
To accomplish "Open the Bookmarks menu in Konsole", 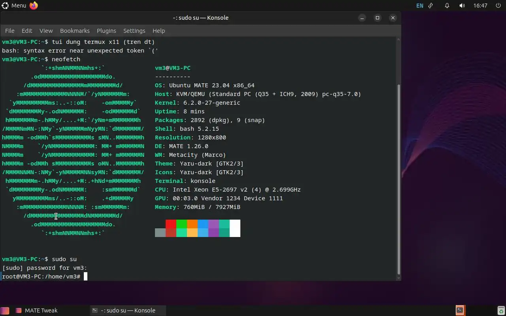I will point(75,30).
